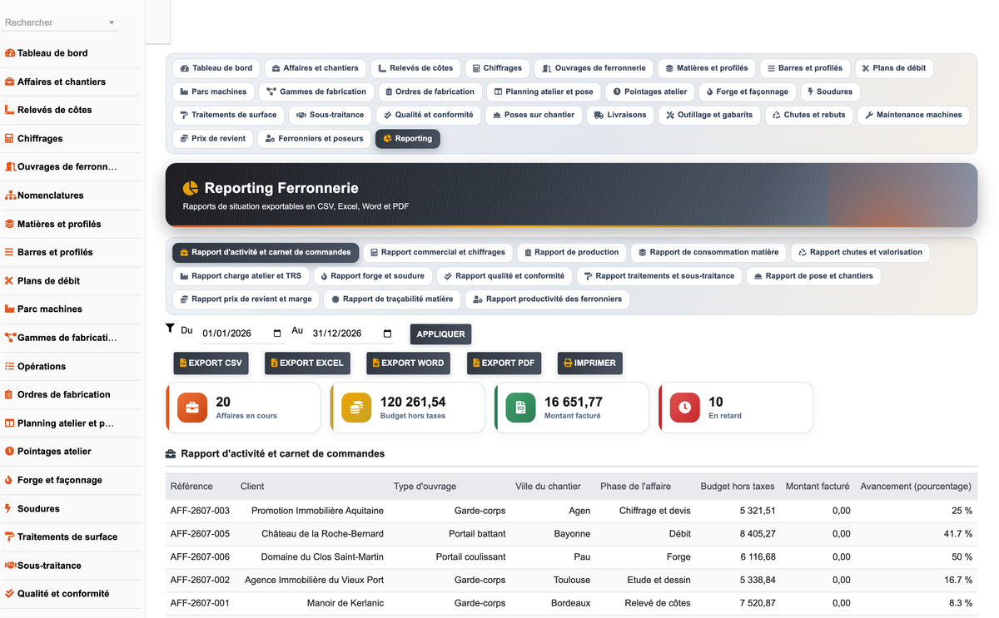Viewport: 999px width, 618px height.
Task: Open the calendar picker for the Du date
Action: click(277, 334)
